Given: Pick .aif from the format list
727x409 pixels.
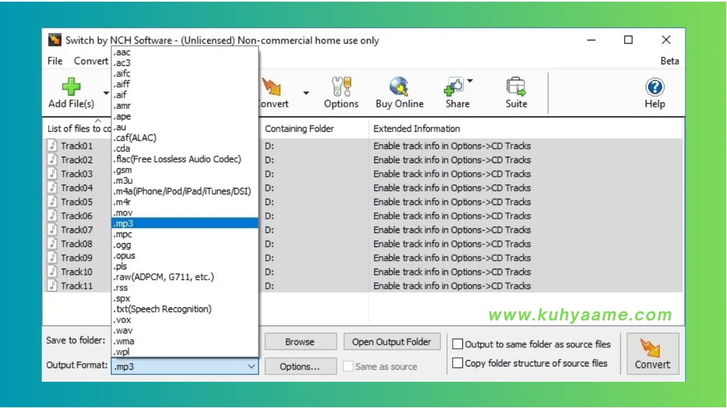Looking at the screenshot, I should pos(185,95).
